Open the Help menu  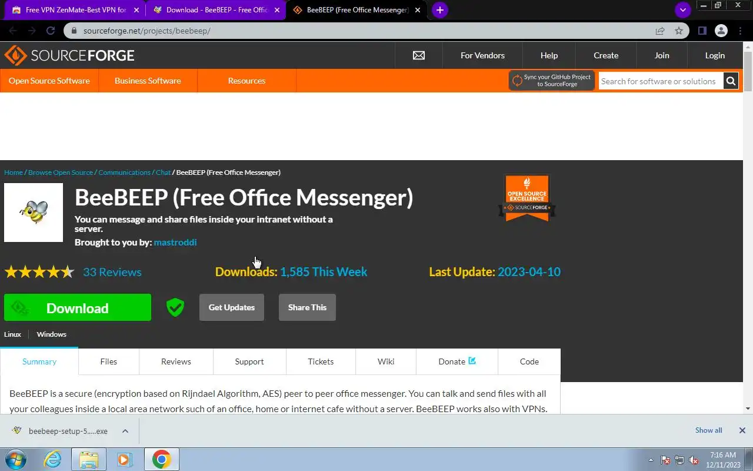pos(549,55)
